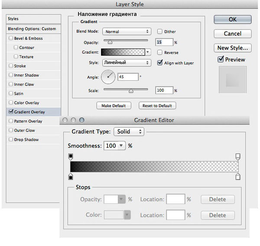
Task: Enable the Inner Shadow checkbox
Action: [x=11, y=75]
